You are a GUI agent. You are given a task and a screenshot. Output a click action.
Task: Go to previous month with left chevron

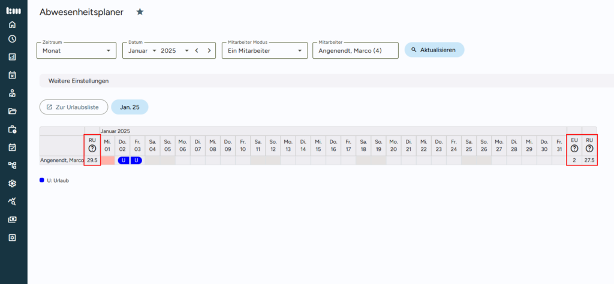click(x=196, y=51)
